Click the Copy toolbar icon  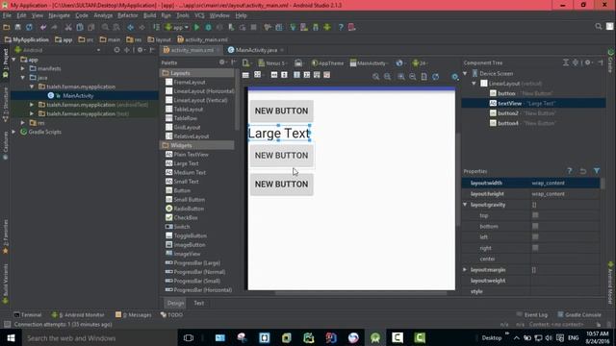pos(80,27)
